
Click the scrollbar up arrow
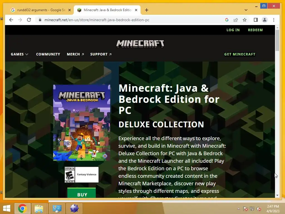pos(277,28)
